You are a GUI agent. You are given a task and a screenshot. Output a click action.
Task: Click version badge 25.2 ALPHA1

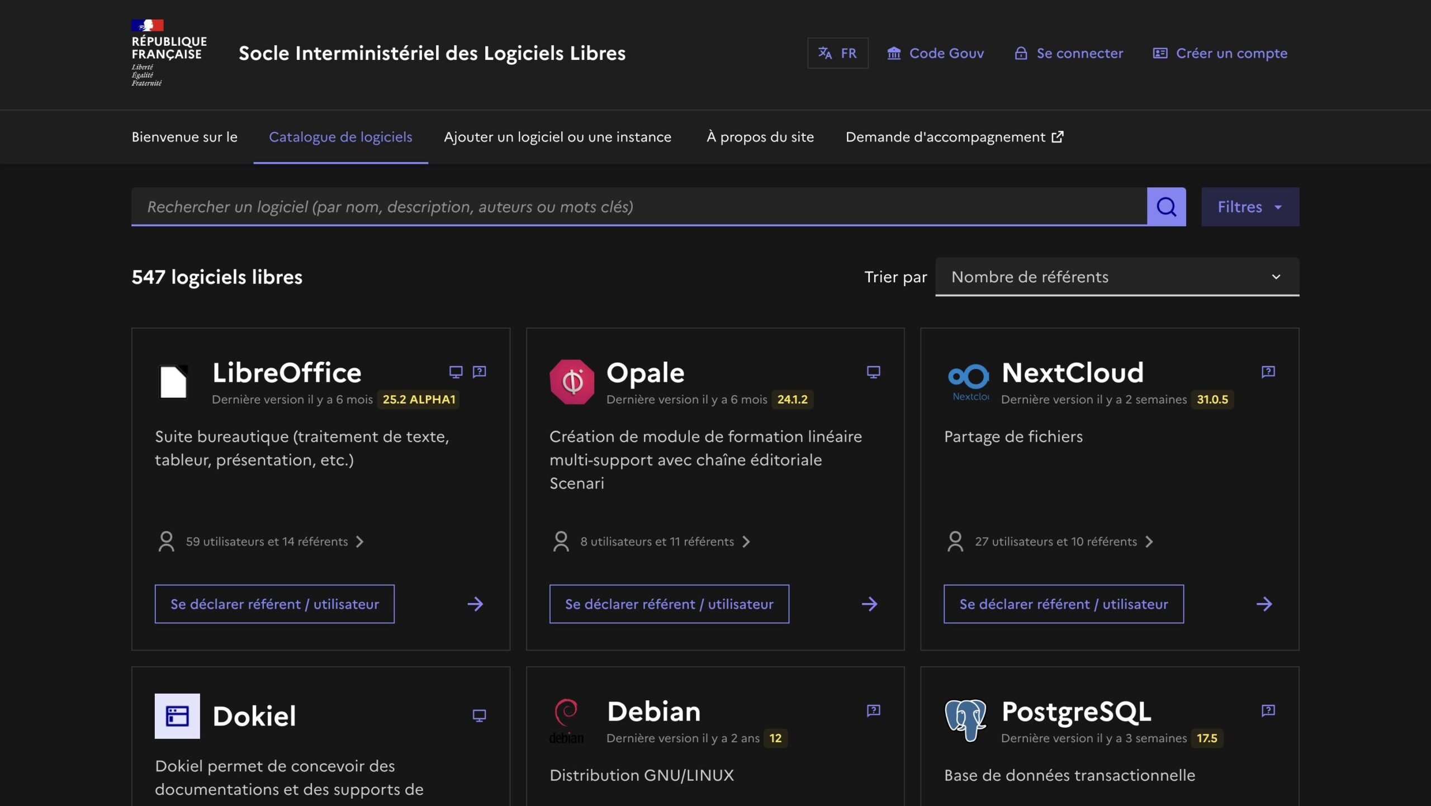(419, 399)
